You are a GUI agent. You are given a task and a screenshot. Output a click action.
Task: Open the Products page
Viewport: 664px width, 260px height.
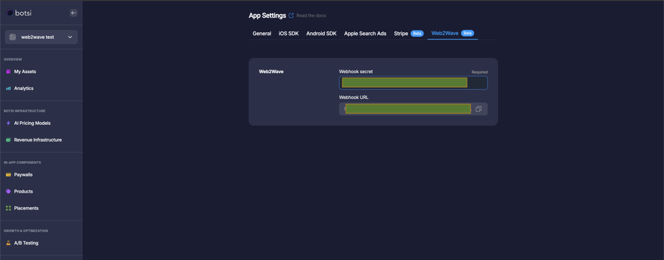23,191
